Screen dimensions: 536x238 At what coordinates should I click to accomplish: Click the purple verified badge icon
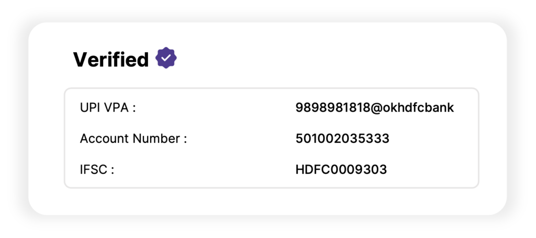pyautogui.click(x=166, y=58)
